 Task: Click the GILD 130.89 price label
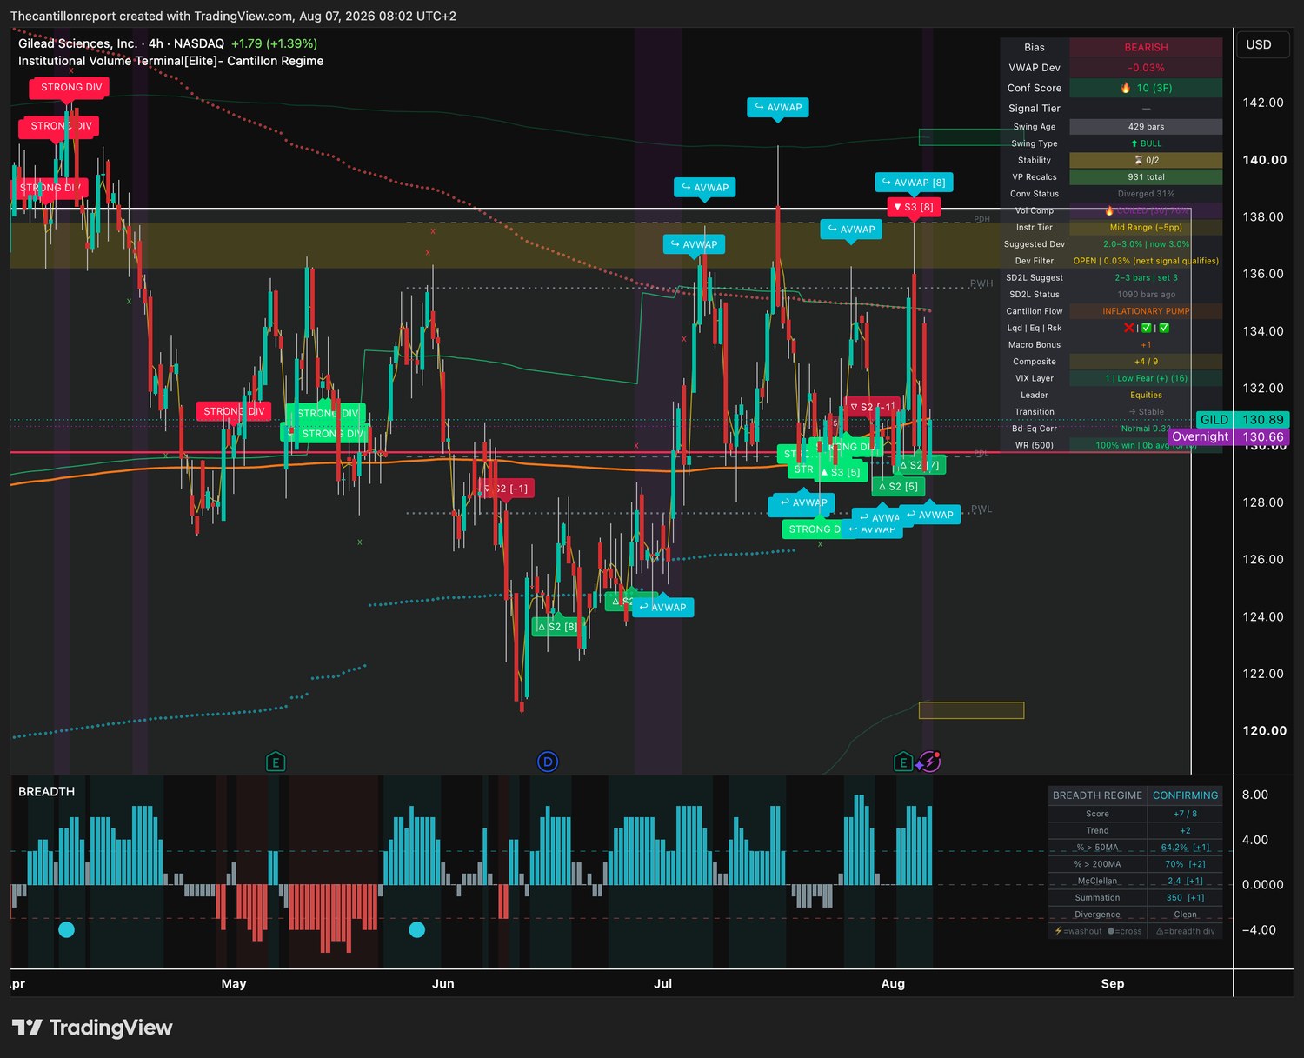(1245, 420)
